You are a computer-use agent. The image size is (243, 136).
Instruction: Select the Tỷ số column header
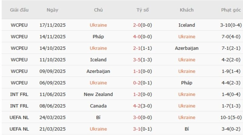click(142, 10)
